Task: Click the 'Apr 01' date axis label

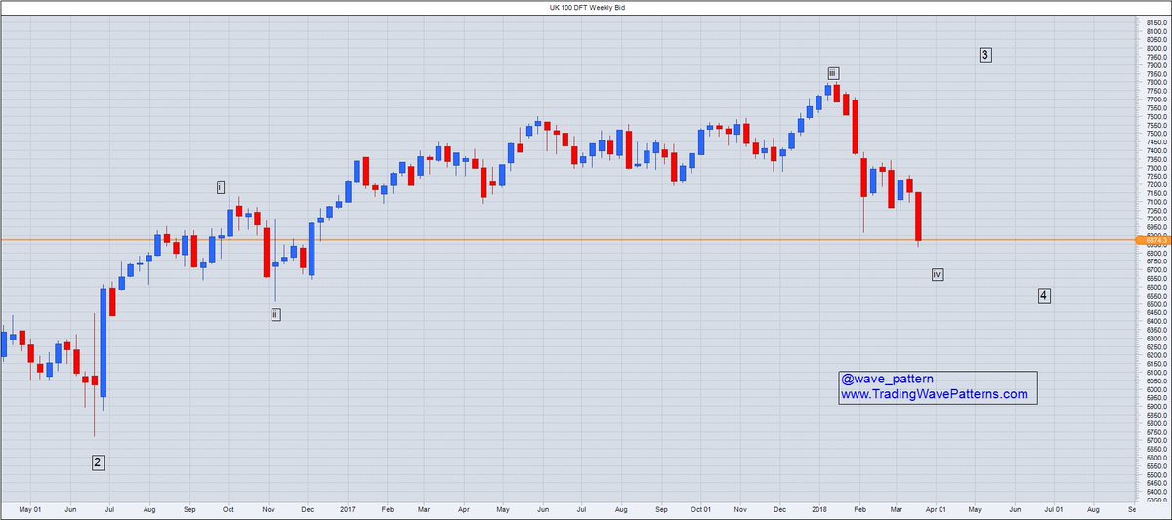Action: [935, 509]
